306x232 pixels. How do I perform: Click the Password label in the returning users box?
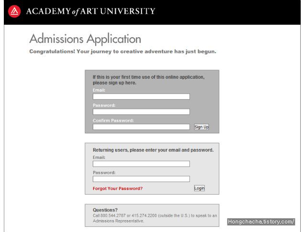104,173
